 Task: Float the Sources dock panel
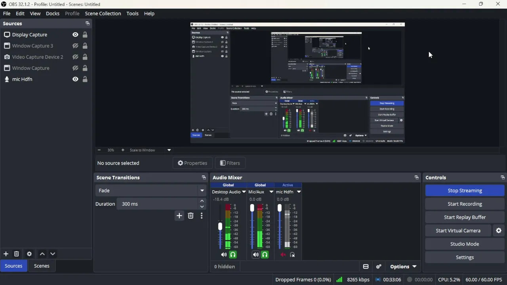pyautogui.click(x=88, y=23)
